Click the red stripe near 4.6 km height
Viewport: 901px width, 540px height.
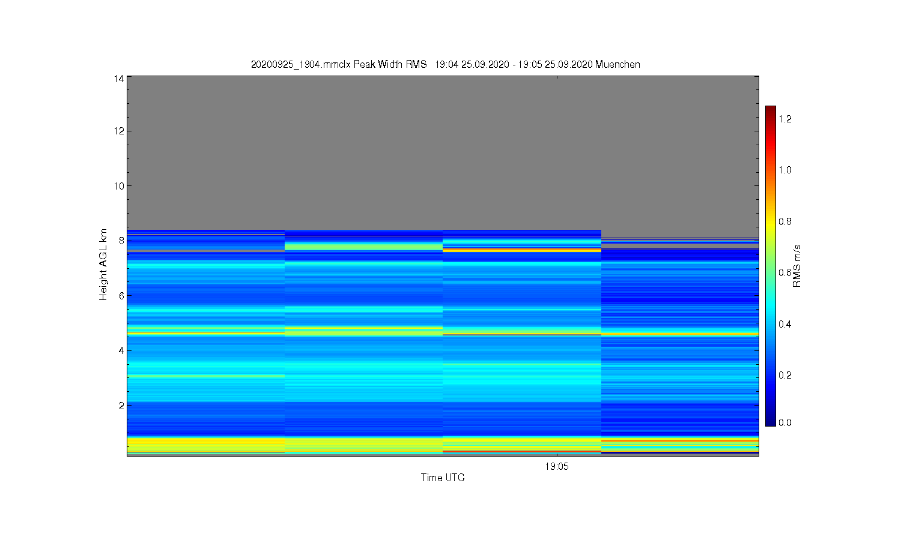[x=522, y=334]
